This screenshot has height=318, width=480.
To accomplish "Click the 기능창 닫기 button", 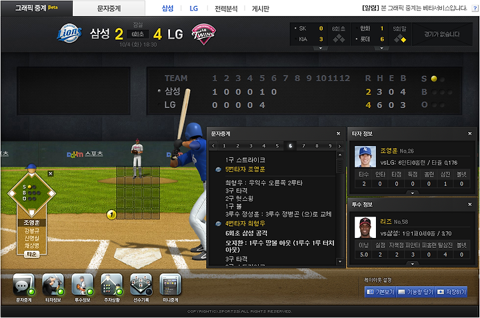I will click(416, 292).
